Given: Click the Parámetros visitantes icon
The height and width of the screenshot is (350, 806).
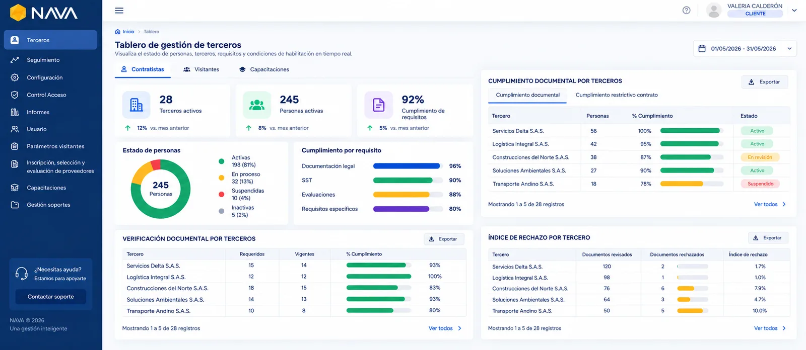Looking at the screenshot, I should [x=15, y=146].
